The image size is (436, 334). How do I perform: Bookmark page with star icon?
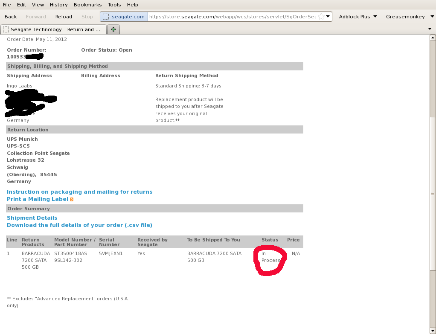[x=321, y=17]
